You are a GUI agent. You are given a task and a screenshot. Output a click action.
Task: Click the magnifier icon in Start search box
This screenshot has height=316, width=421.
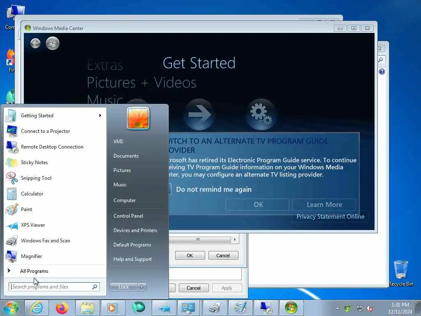95,287
